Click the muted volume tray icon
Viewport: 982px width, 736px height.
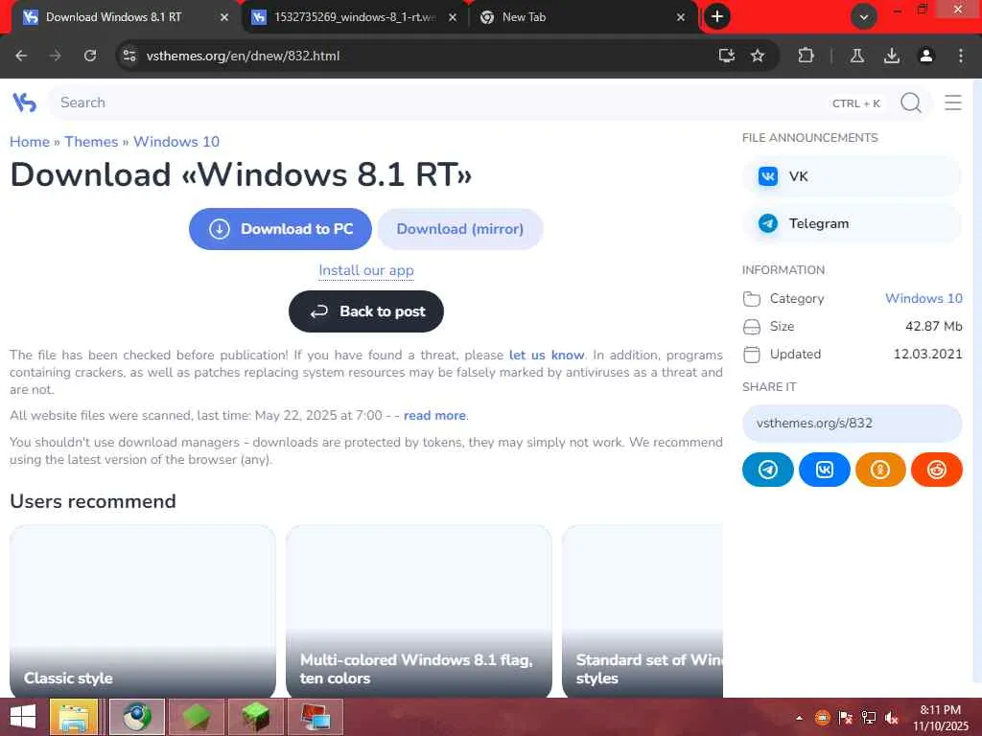(892, 719)
